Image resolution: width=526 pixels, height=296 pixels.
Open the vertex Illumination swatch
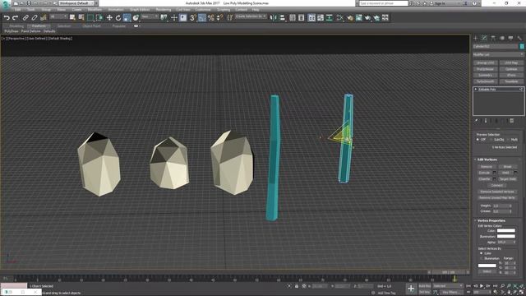pyautogui.click(x=506, y=236)
